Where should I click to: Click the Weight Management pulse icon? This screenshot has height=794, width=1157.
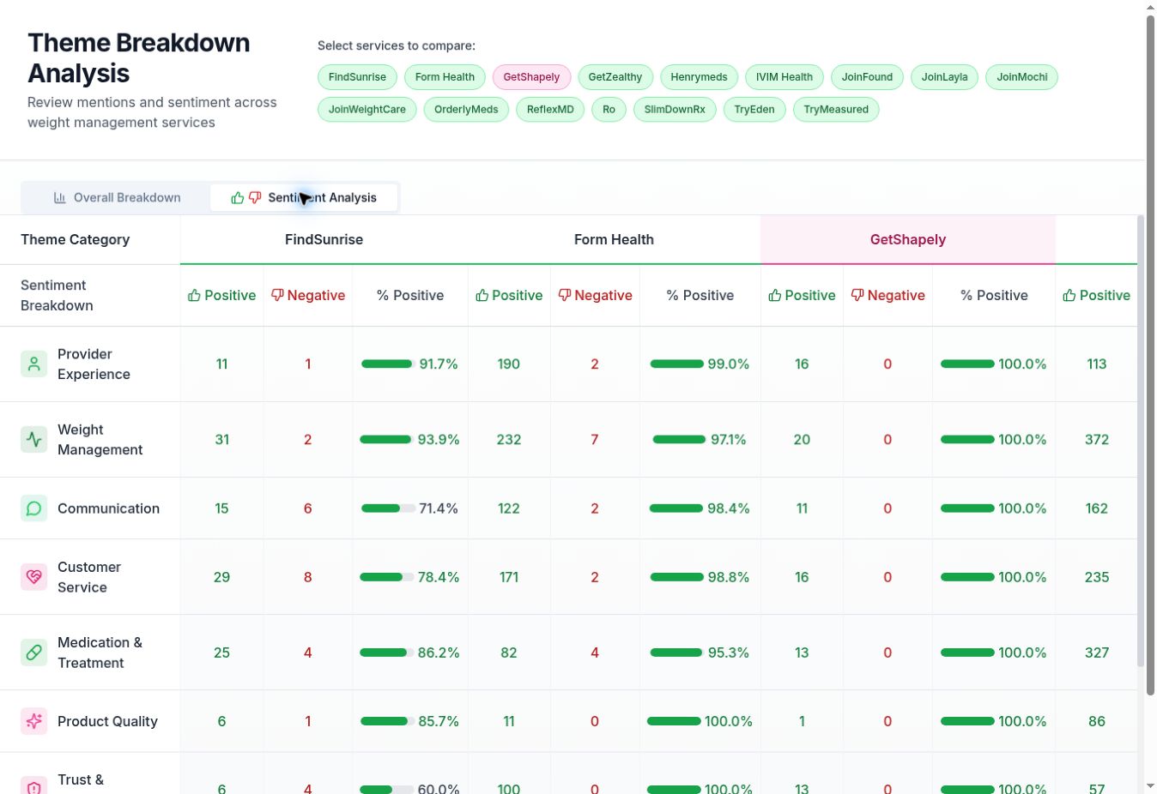tap(34, 439)
